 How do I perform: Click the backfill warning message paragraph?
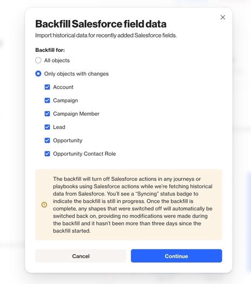pyautogui.click(x=133, y=204)
